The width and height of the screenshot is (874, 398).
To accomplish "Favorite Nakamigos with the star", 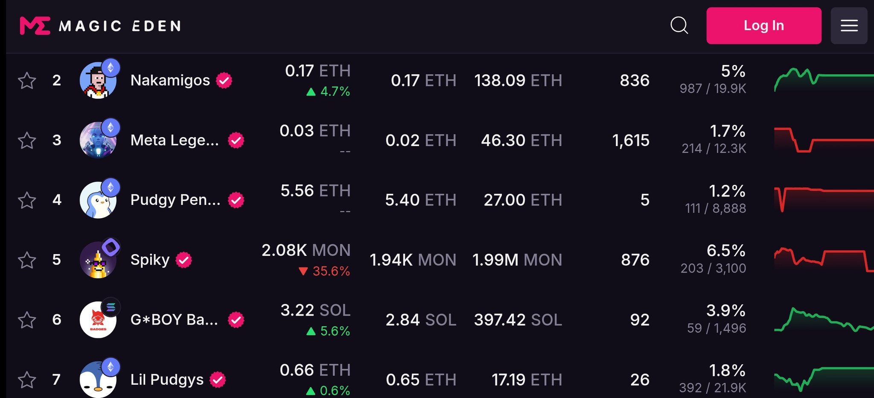I will pos(27,80).
